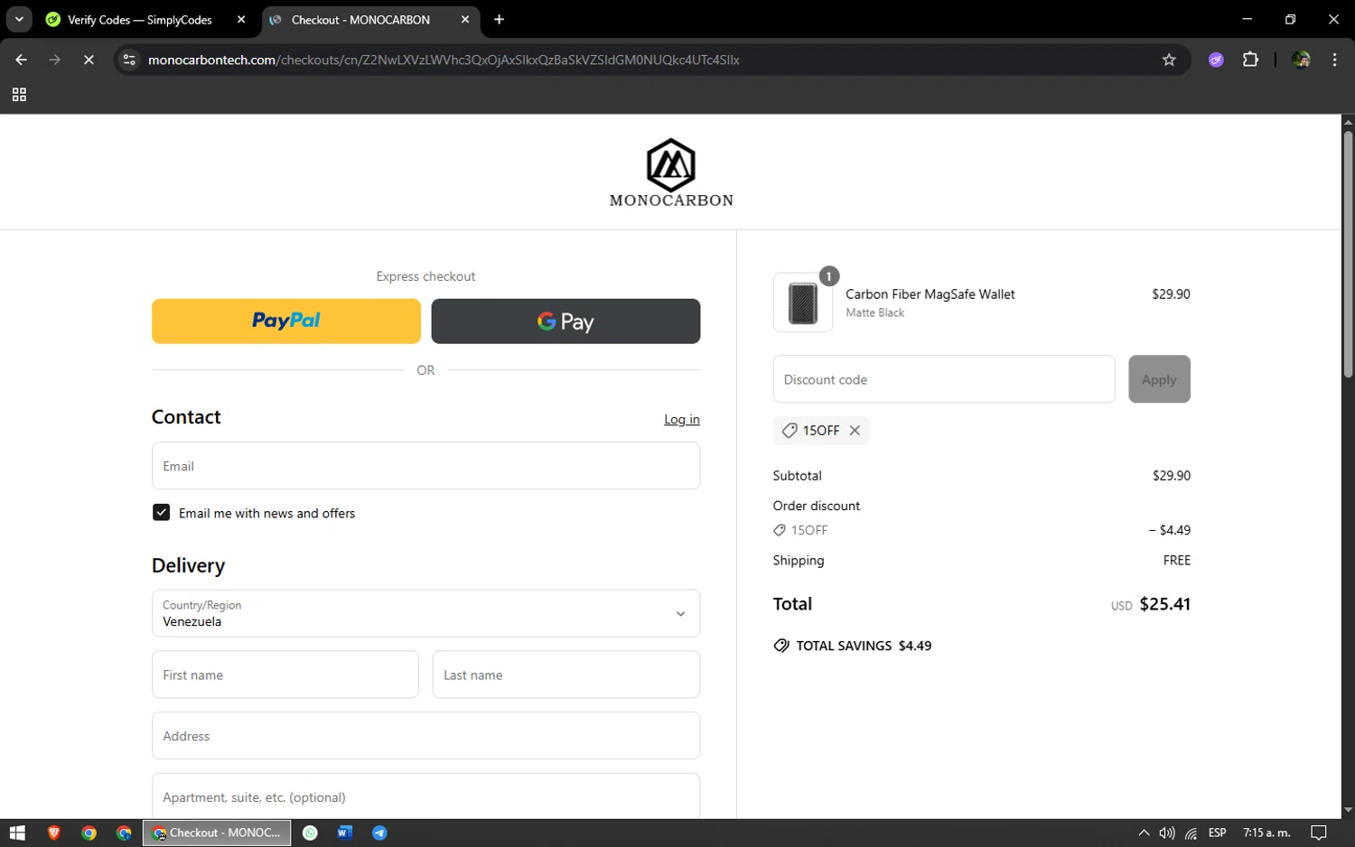This screenshot has height=847, width=1355.
Task: Show hidden system tray icons
Action: (1144, 833)
